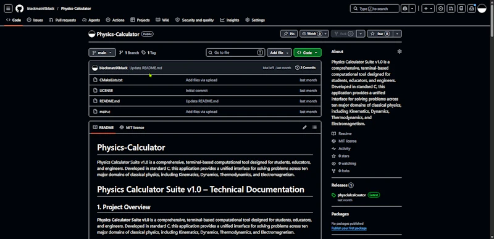Open repositories icon in header
494x239 pixels.
(x=461, y=9)
